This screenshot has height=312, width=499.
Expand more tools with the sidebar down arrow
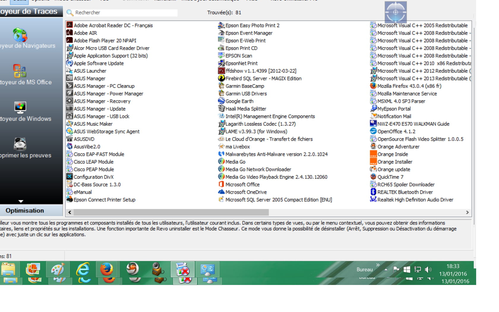(x=21, y=201)
